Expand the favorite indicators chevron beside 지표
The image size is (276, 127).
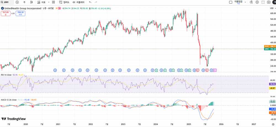point(49,2)
